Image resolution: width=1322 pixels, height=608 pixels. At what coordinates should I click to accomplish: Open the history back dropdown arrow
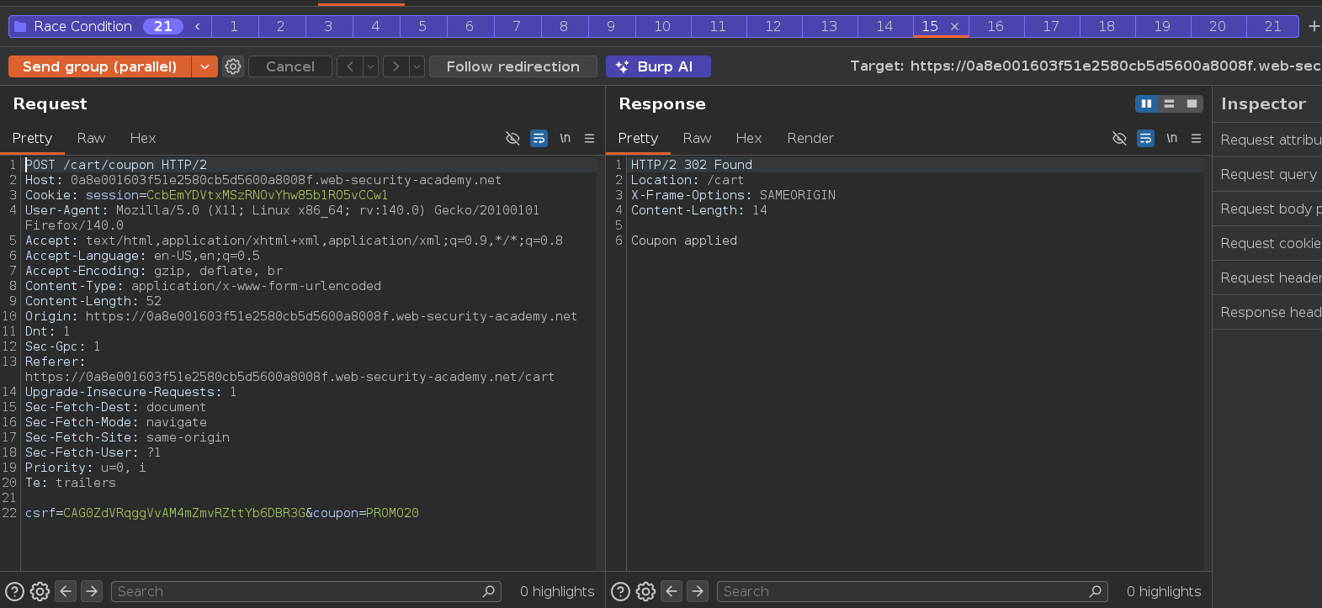tap(370, 66)
